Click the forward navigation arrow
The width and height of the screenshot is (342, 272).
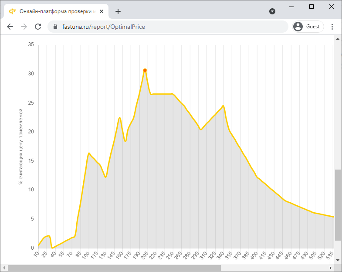pyautogui.click(x=24, y=27)
